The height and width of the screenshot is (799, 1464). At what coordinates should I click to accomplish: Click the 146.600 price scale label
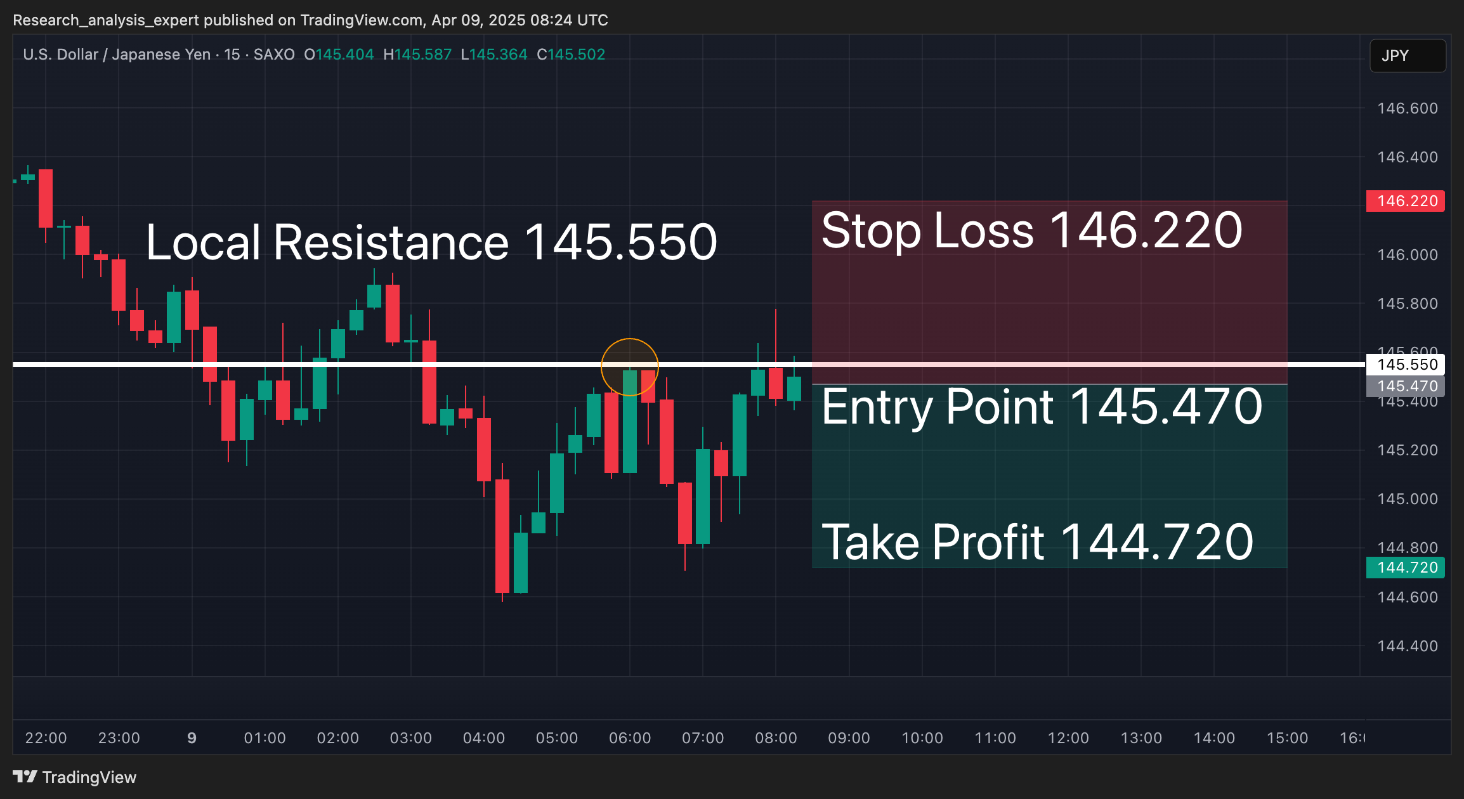point(1408,108)
